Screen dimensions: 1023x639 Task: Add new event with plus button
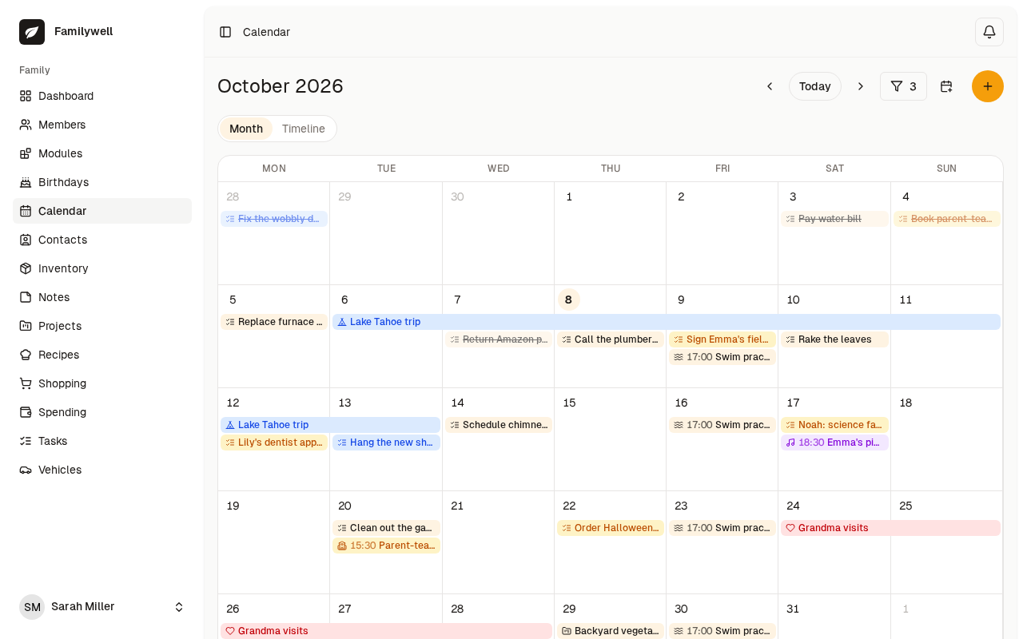click(988, 86)
